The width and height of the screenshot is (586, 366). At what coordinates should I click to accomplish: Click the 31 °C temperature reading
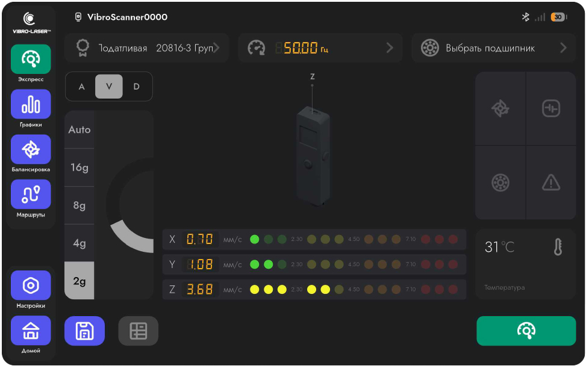[499, 247]
